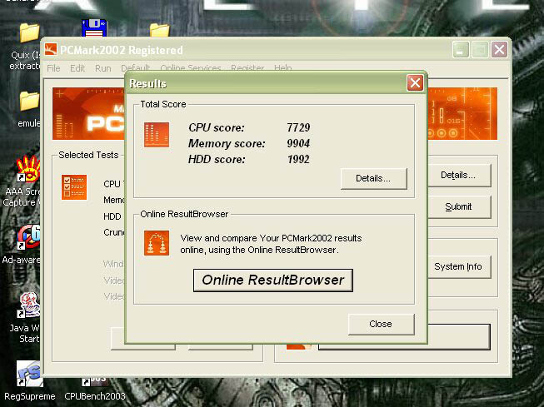Screen dimensions: 544x407
Task: Click the System Info button
Action: pyautogui.click(x=458, y=266)
